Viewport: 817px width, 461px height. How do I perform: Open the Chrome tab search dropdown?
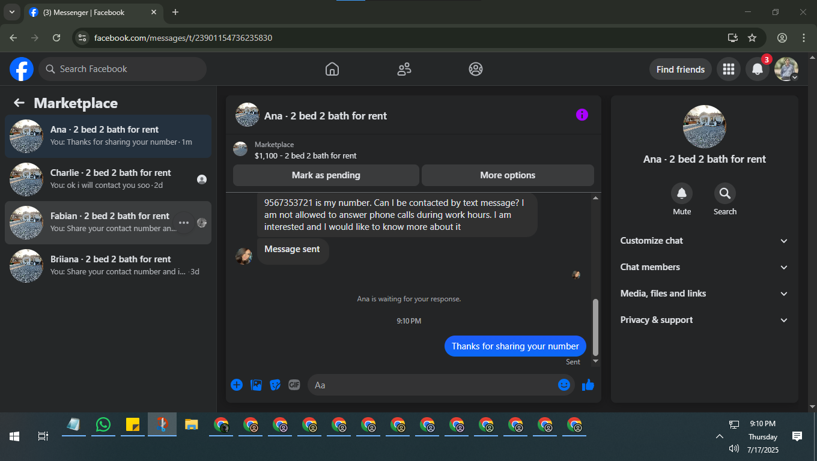pos(11,12)
